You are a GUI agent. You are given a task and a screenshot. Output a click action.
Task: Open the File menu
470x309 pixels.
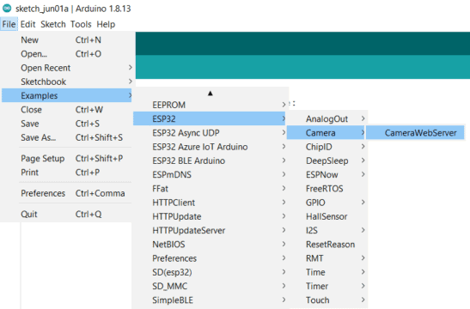(9, 24)
